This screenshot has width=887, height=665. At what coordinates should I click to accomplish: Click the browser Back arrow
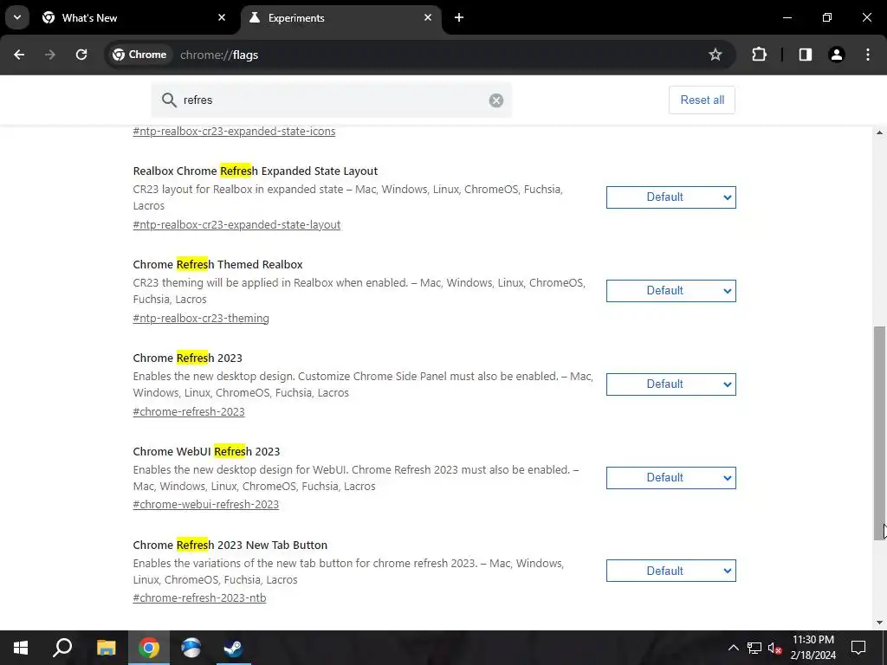(x=19, y=55)
